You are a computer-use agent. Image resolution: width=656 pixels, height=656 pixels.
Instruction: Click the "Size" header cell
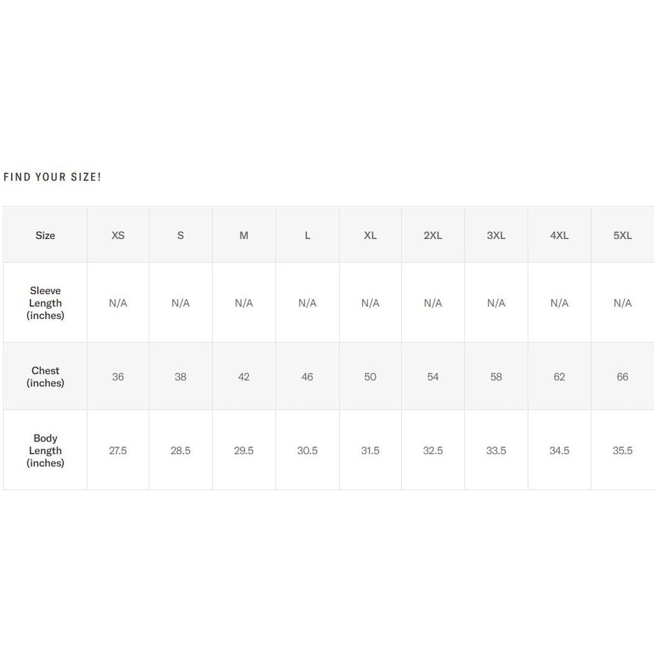click(45, 236)
